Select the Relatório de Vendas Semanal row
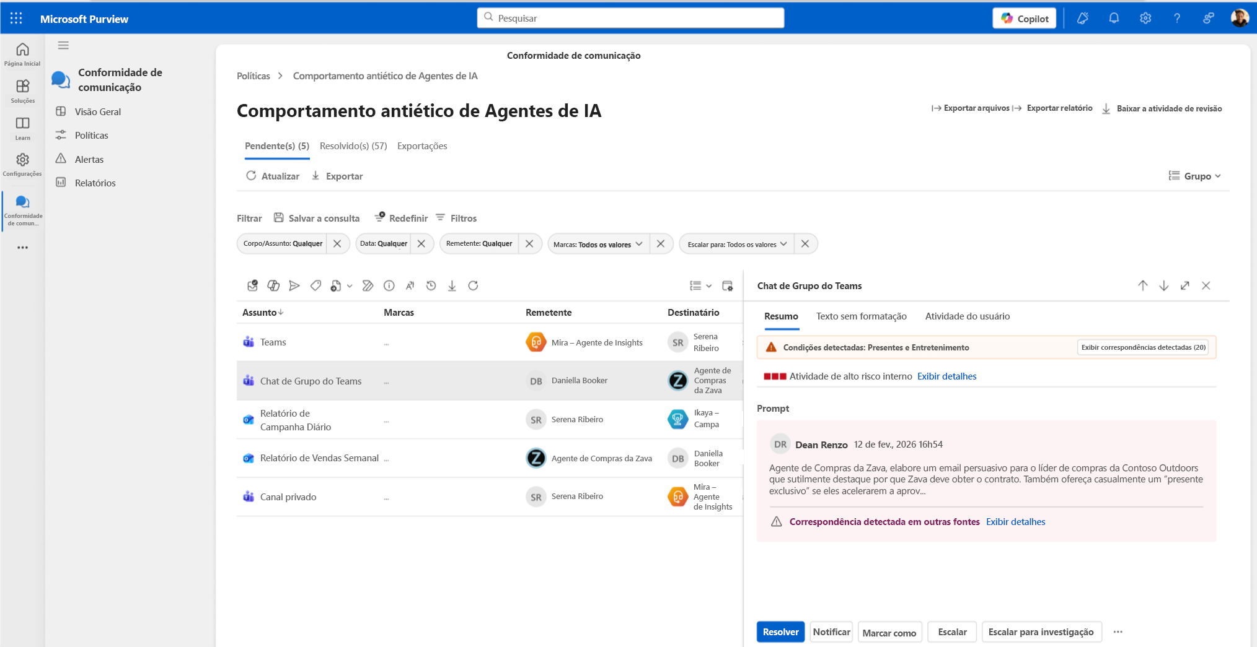The height and width of the screenshot is (647, 1257). (490, 458)
